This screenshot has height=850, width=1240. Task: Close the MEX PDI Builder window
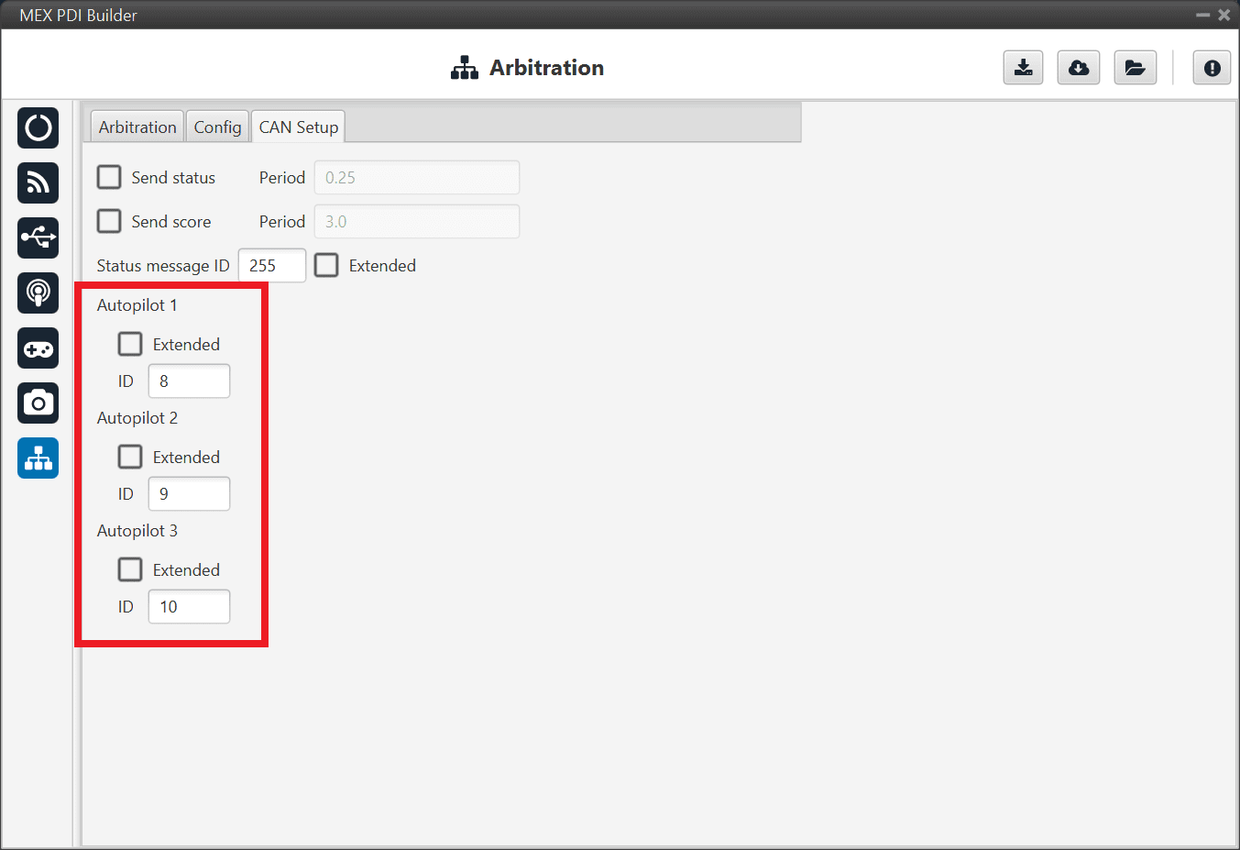coord(1224,15)
